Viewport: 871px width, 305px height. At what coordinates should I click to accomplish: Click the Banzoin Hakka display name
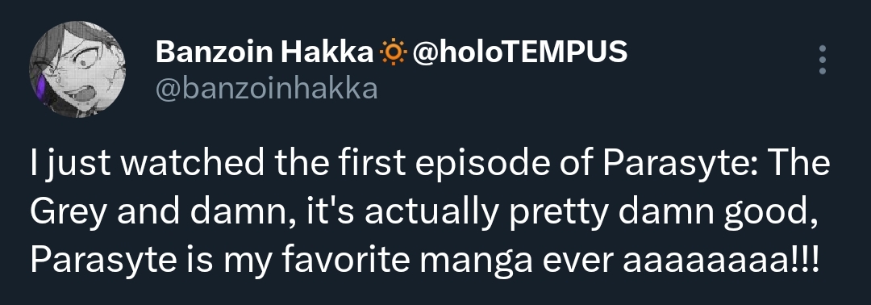pos(264,52)
